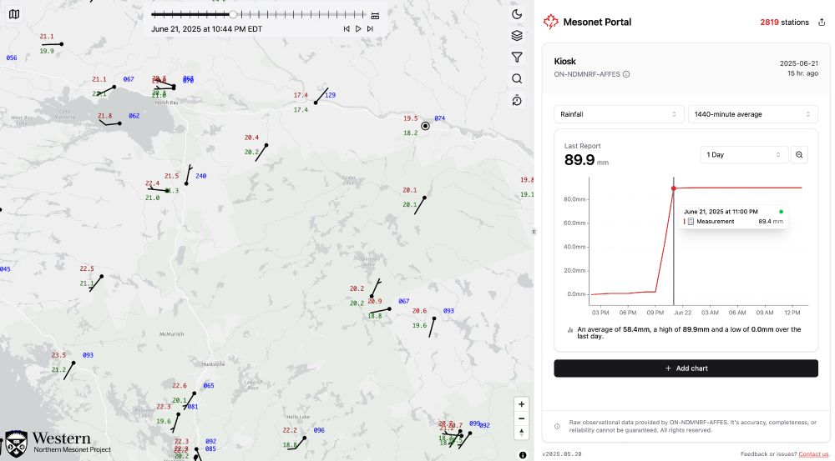The width and height of the screenshot is (835, 461).
Task: Click the 'Kiosk' station title
Action: pyautogui.click(x=564, y=61)
